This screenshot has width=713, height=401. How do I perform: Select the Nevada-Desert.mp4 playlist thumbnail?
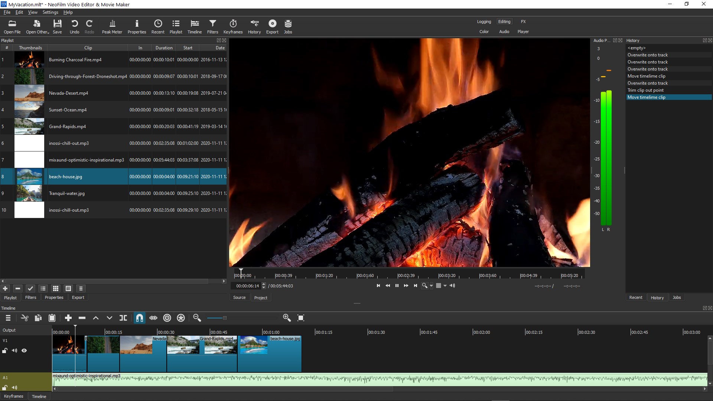[29, 93]
